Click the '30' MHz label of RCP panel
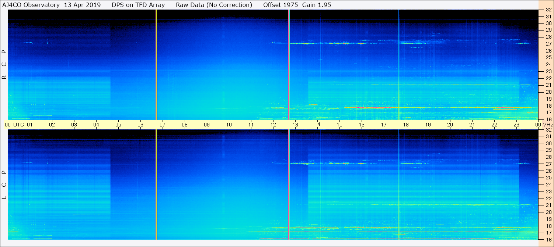 coord(548,23)
